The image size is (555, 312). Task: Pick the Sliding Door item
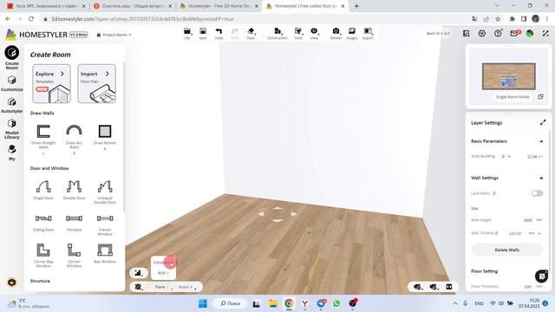pyautogui.click(x=43, y=223)
